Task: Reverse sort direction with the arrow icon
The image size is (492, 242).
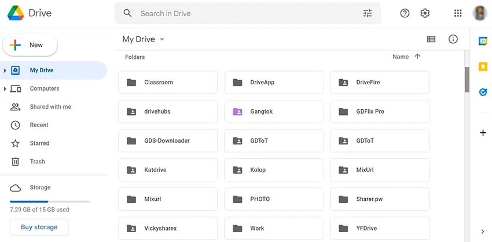Action: [x=417, y=57]
